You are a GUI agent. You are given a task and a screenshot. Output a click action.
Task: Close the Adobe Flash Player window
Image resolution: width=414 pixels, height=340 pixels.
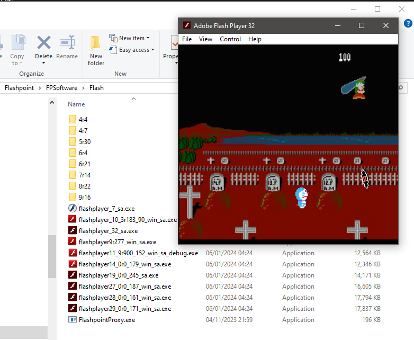click(386, 25)
